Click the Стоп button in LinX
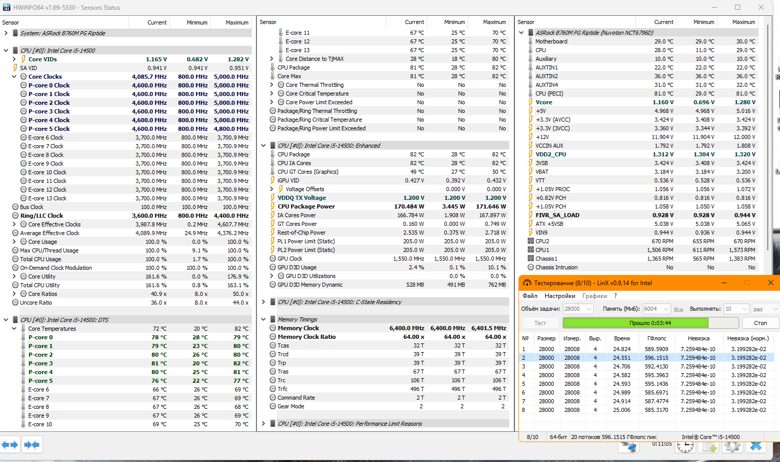780x462 pixels. pos(760,323)
